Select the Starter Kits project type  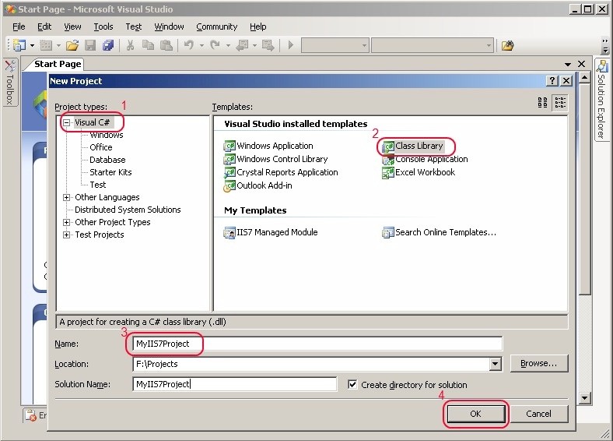[110, 173]
